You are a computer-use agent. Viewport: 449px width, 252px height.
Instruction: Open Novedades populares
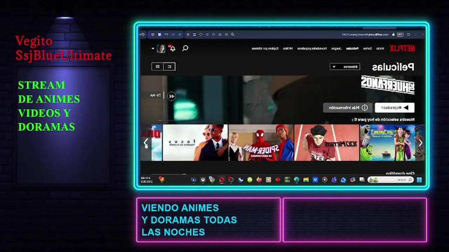click(x=312, y=48)
